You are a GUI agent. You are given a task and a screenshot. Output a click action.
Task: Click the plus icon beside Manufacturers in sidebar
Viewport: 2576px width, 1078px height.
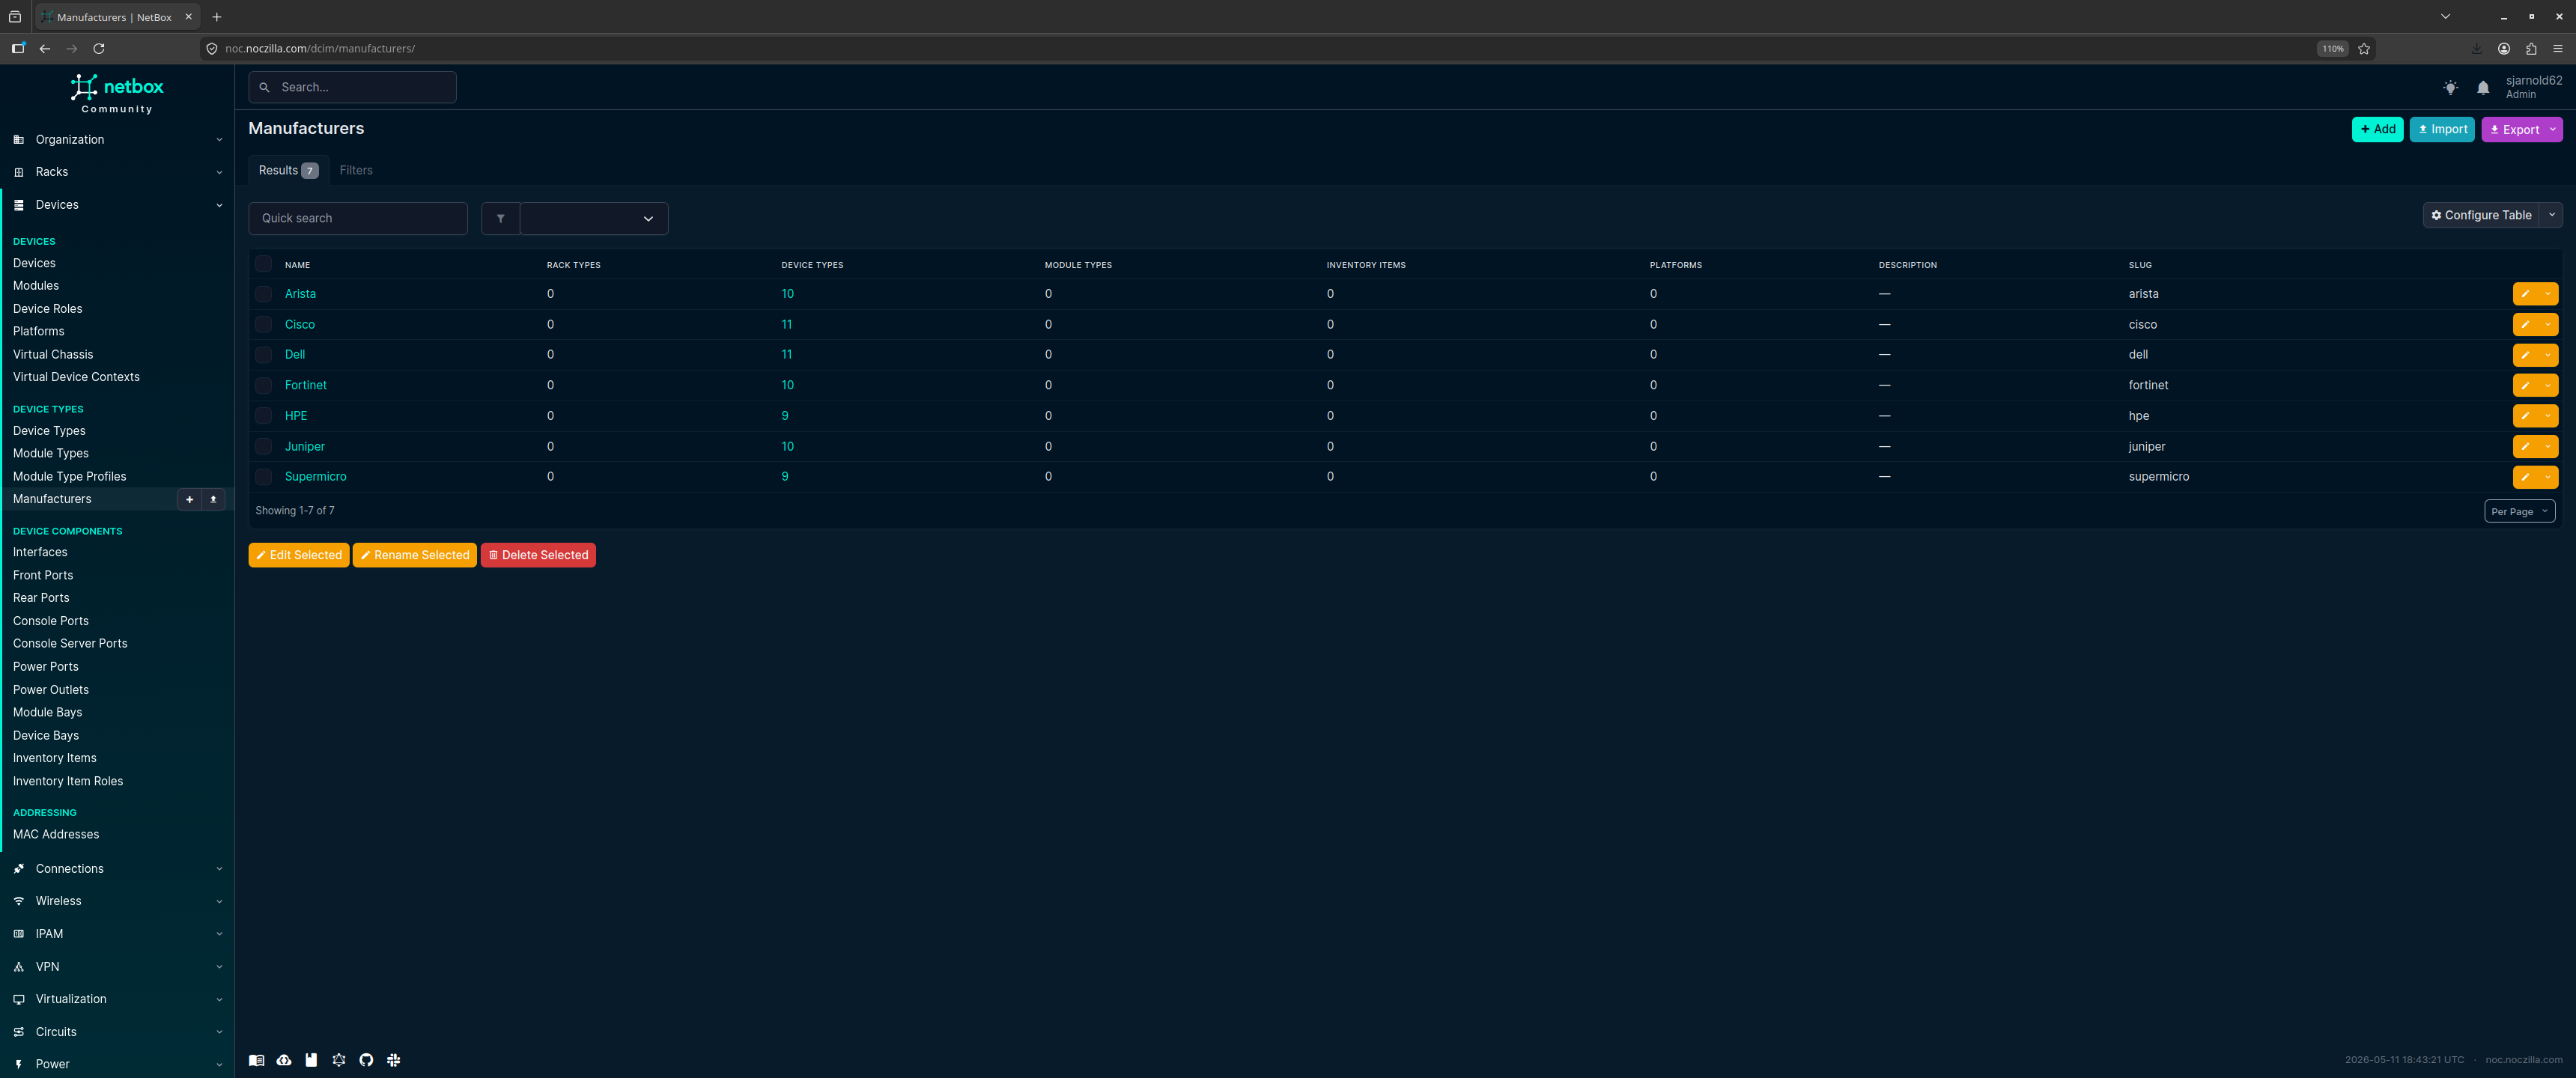click(189, 499)
